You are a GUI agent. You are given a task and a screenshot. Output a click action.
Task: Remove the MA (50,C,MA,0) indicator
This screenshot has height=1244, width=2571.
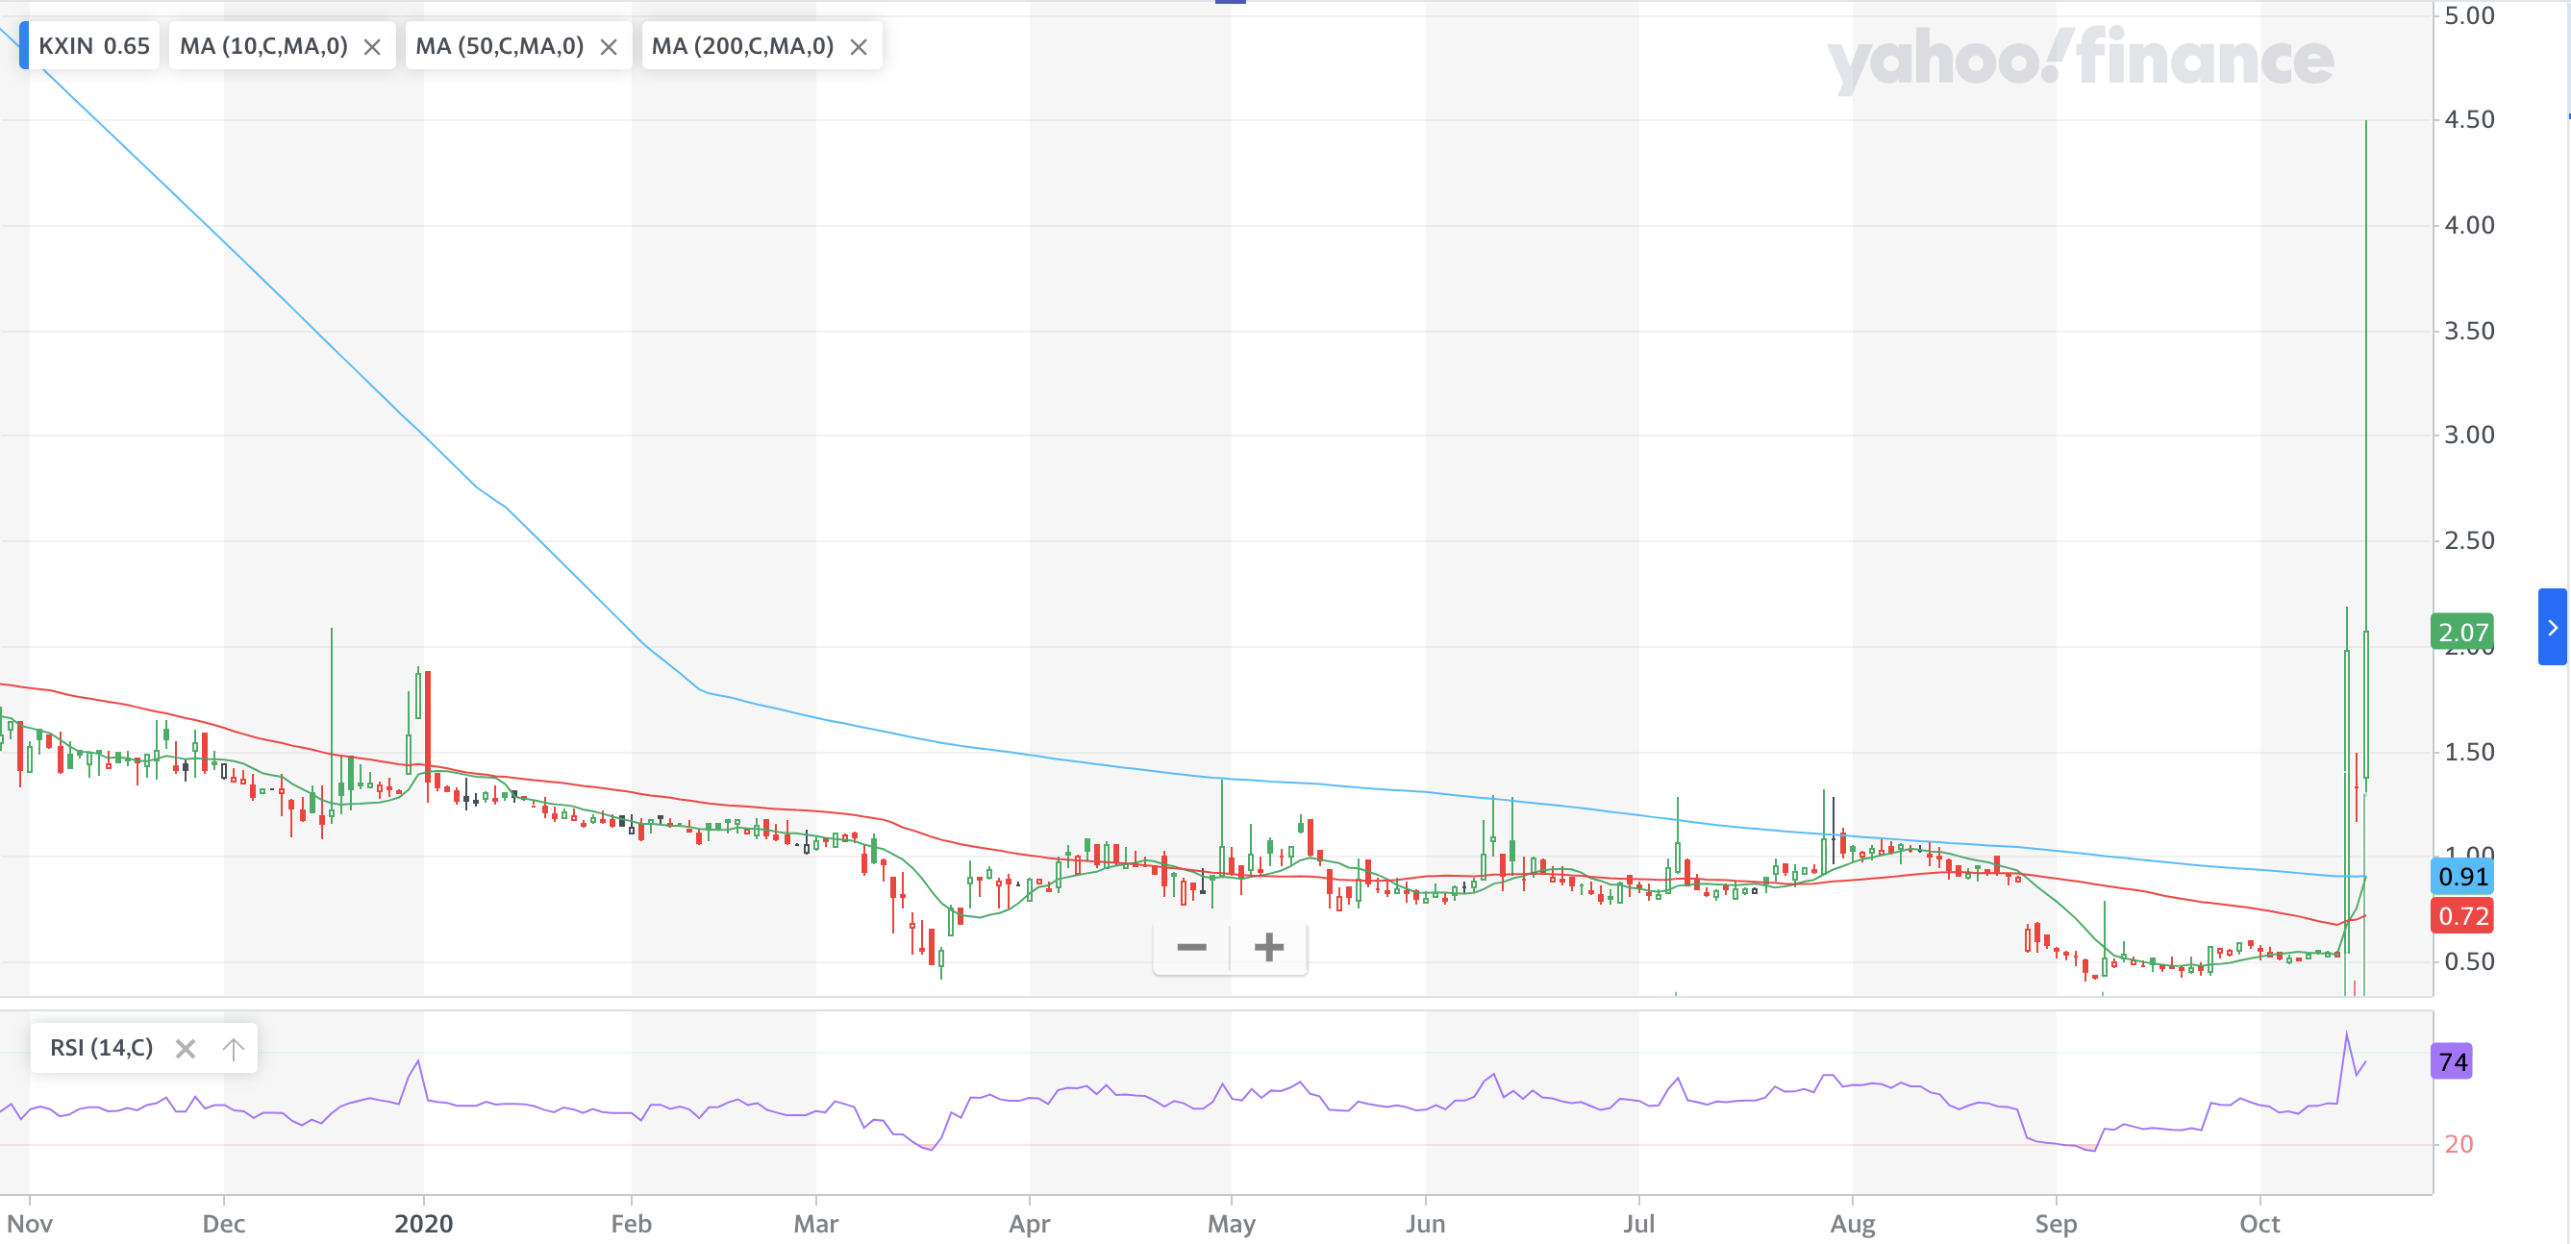click(x=609, y=47)
